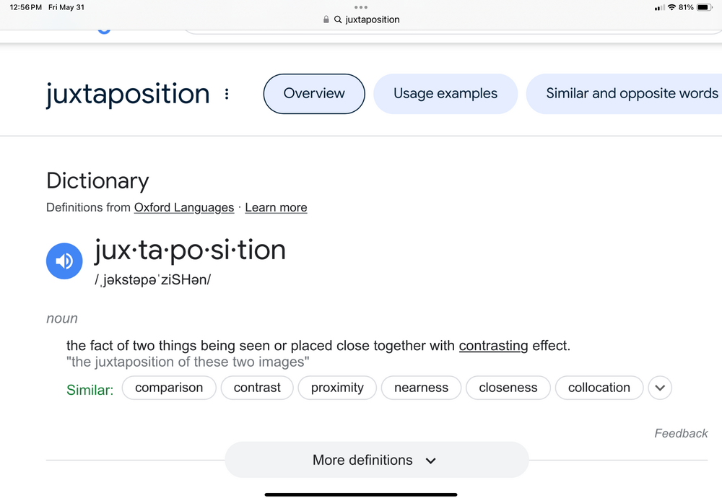Viewport: 722px width, 501px height.
Task: Open the Oxford Languages link
Action: click(x=184, y=208)
